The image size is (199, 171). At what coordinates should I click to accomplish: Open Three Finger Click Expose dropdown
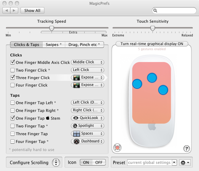click(x=88, y=78)
